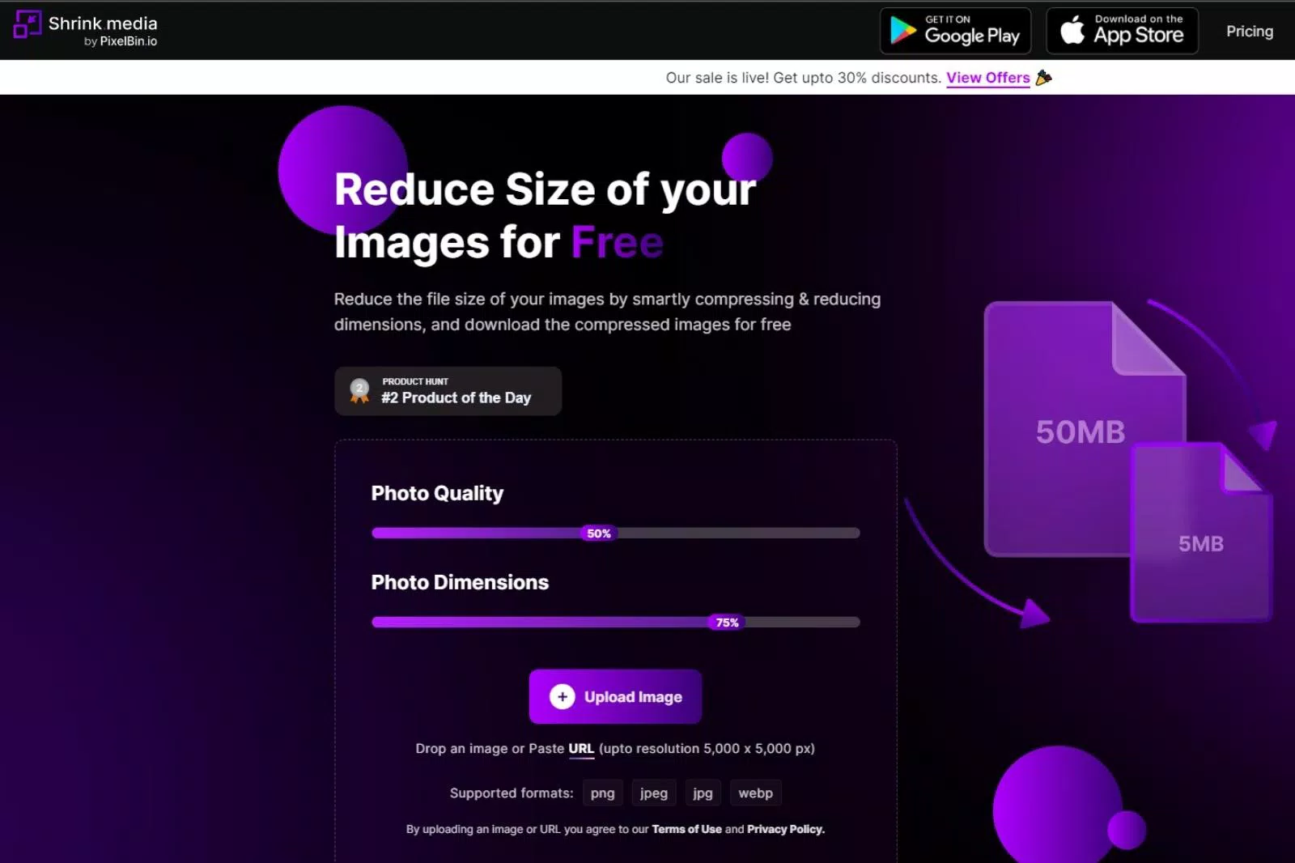Click the Product Hunt medal icon
This screenshot has height=863, width=1295.
click(x=359, y=390)
